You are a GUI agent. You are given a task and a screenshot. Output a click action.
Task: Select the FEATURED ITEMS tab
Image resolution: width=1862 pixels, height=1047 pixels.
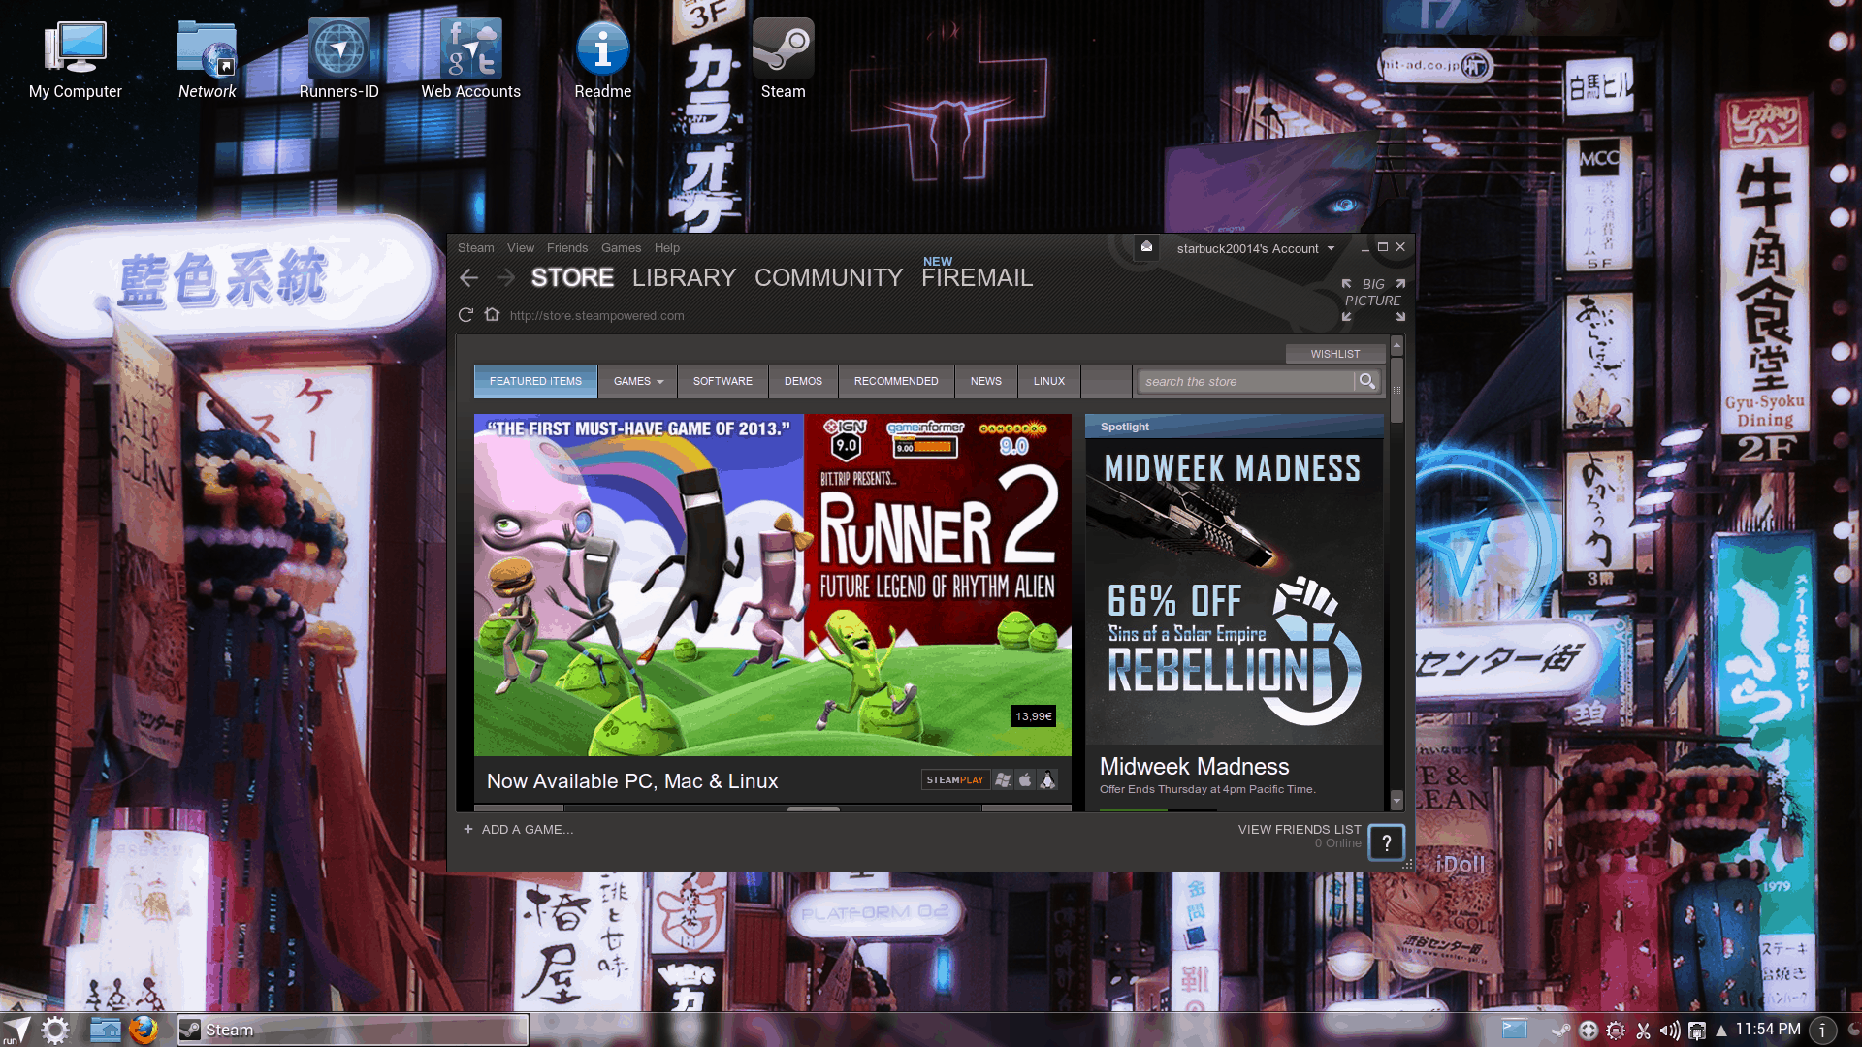(x=535, y=381)
